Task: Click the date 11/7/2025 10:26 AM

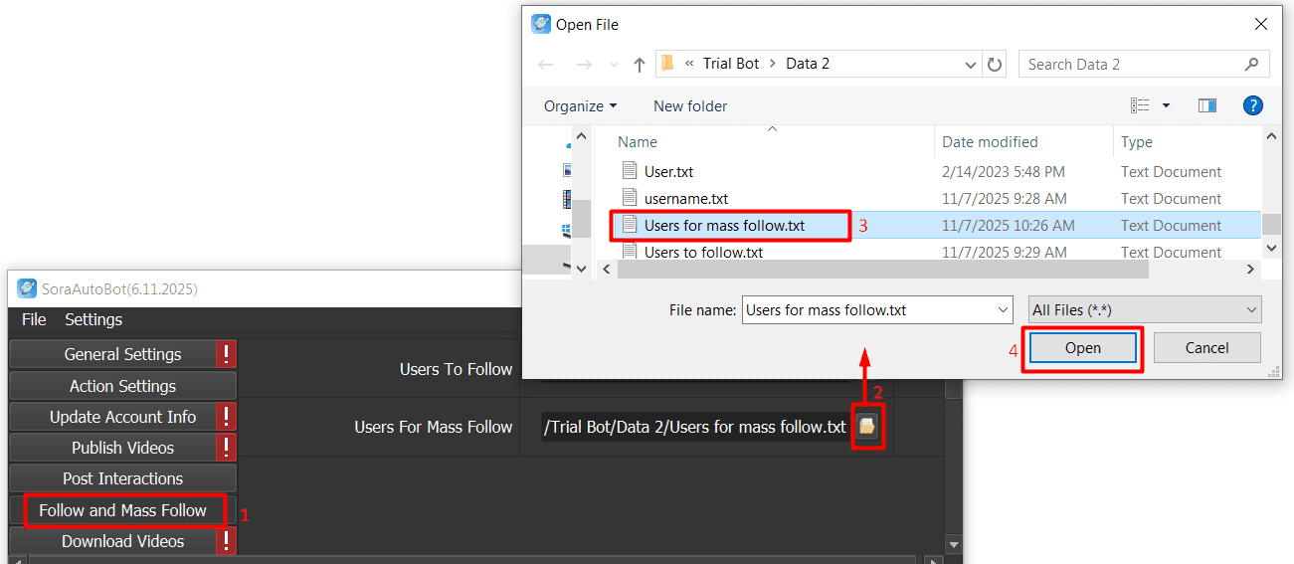Action: (1009, 225)
